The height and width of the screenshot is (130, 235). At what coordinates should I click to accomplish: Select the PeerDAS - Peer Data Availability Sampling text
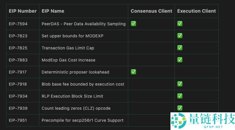click(84, 24)
